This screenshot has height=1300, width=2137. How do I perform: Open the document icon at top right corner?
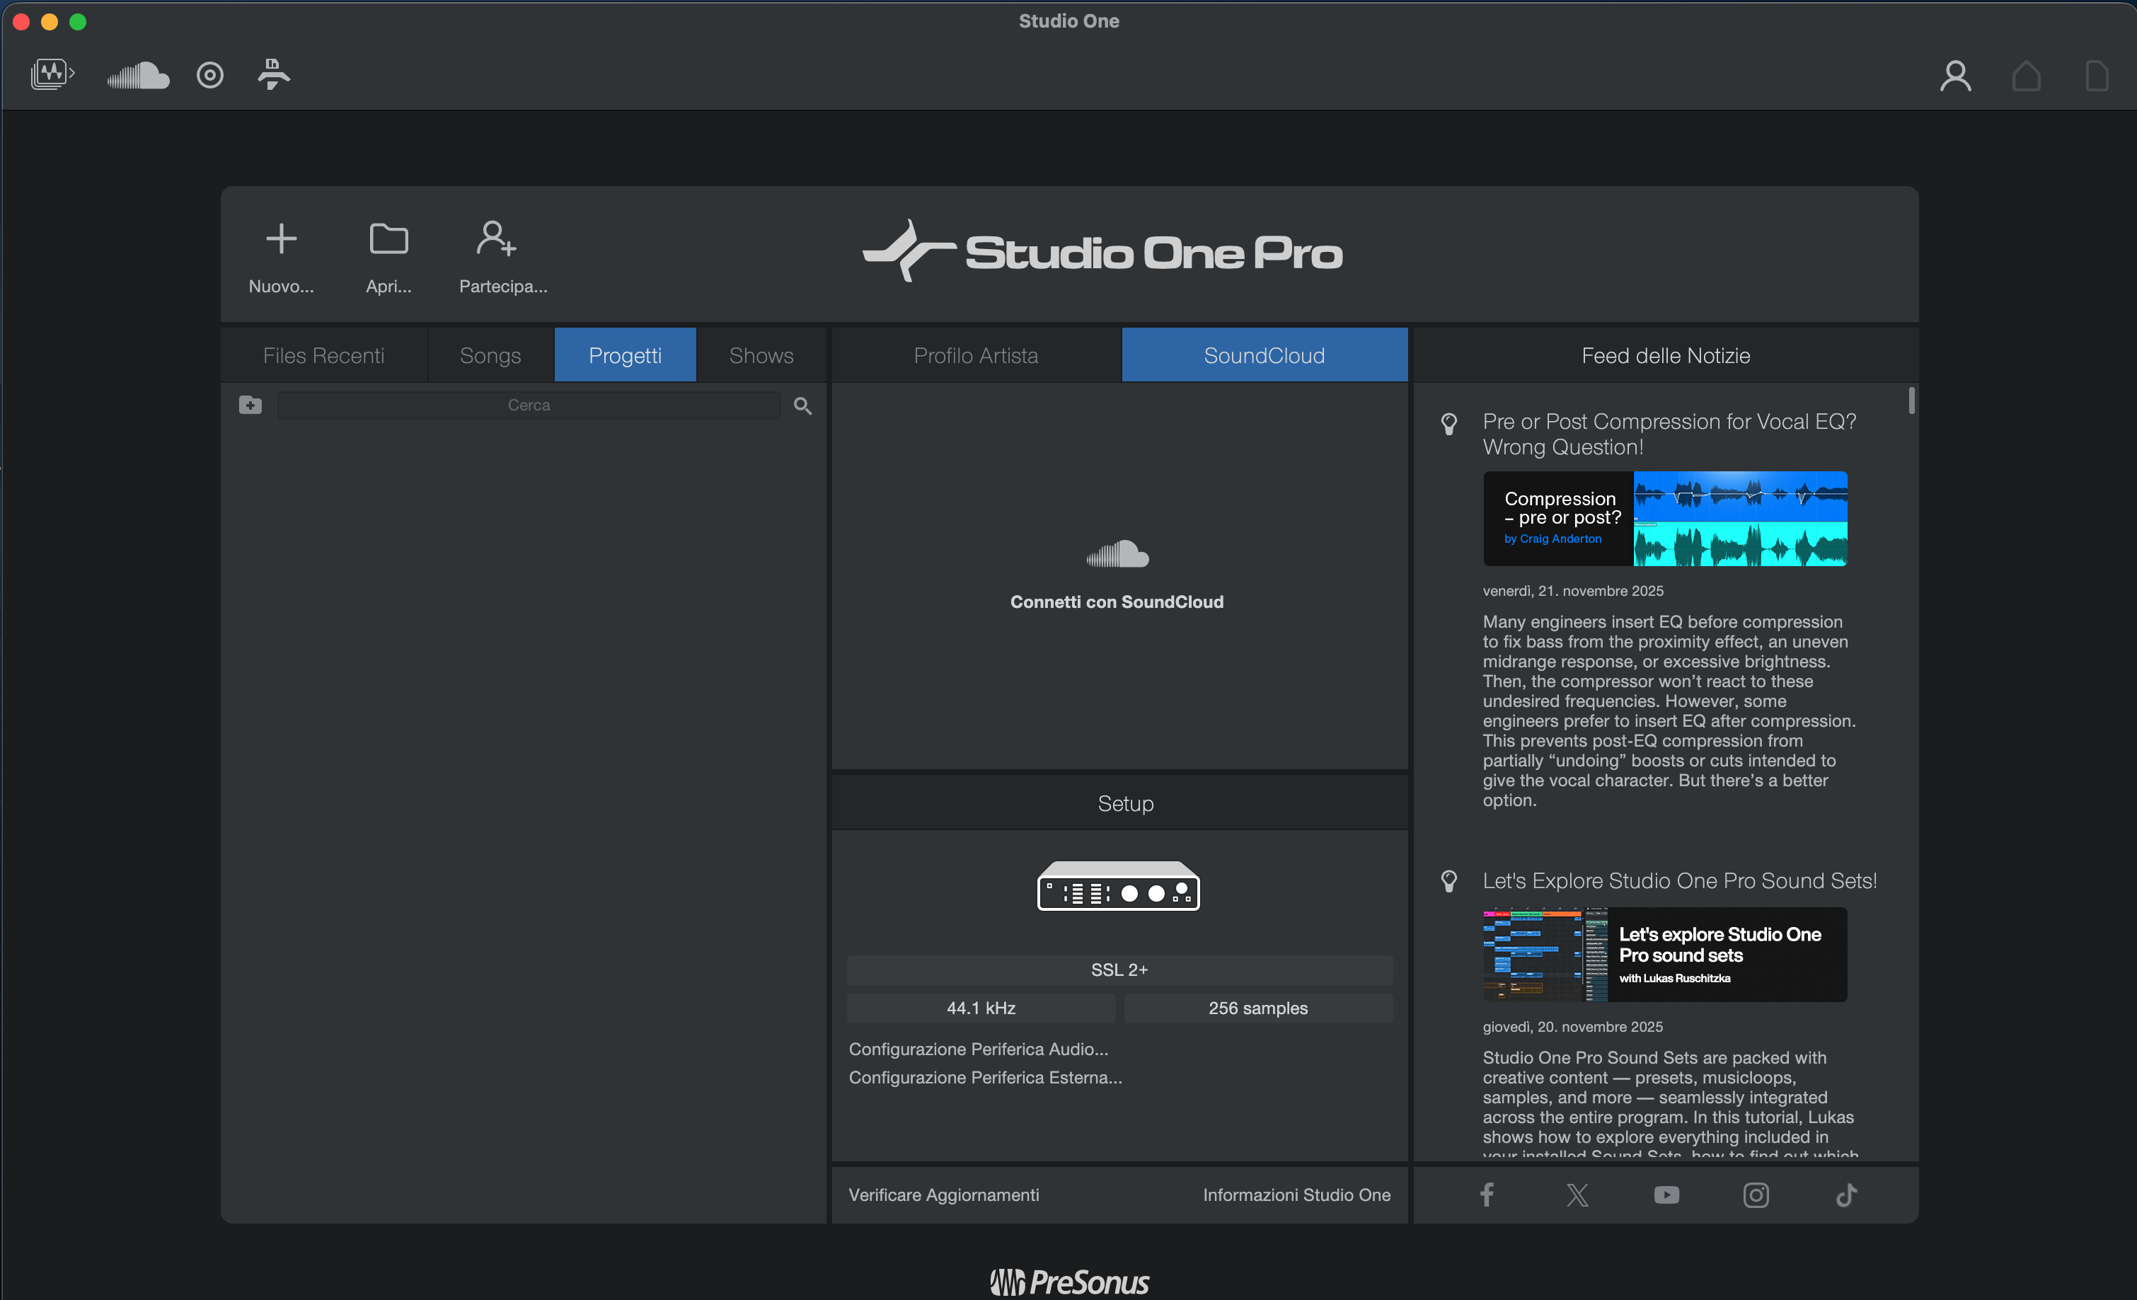pyautogui.click(x=2097, y=76)
